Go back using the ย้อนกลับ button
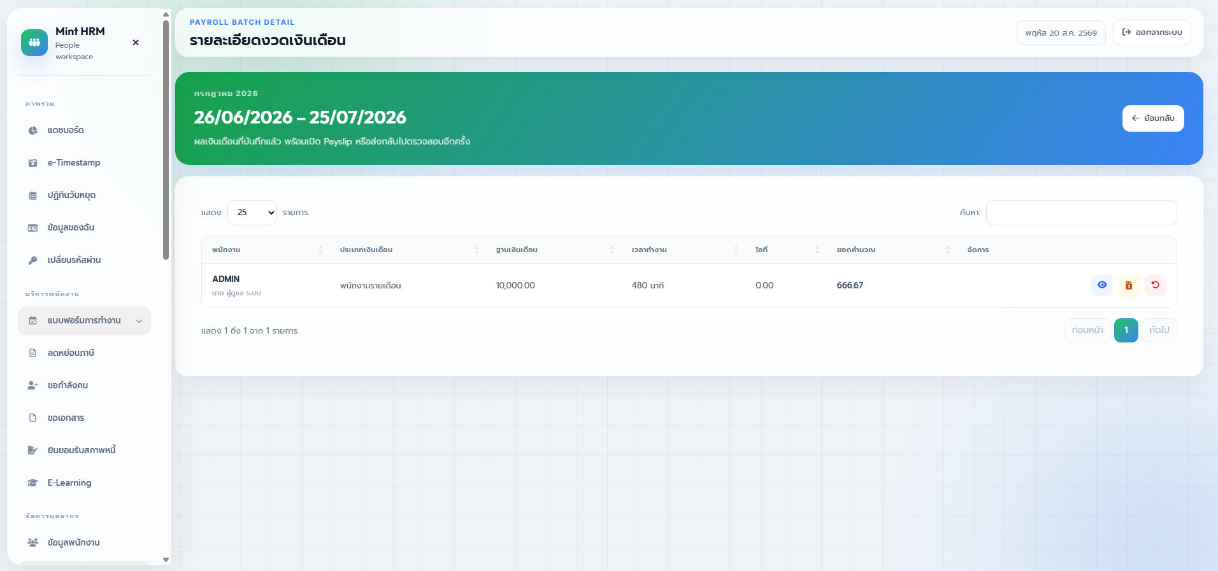This screenshot has height=571, width=1218. coord(1153,118)
